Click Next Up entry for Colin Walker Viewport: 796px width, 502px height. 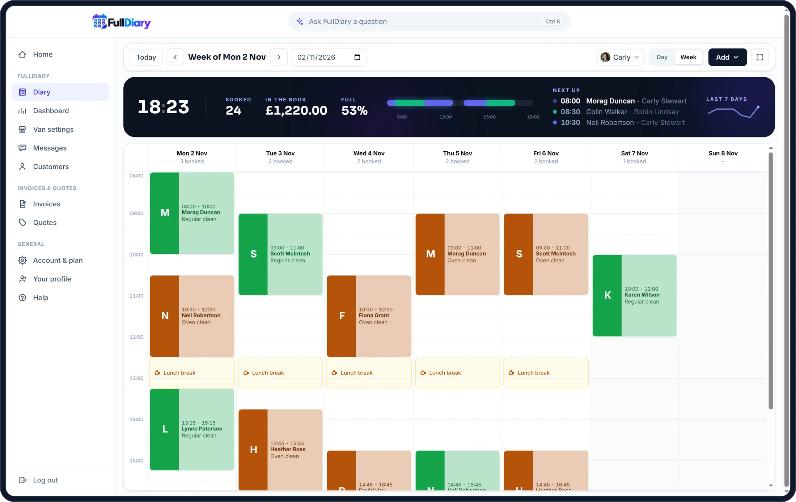[616, 112]
